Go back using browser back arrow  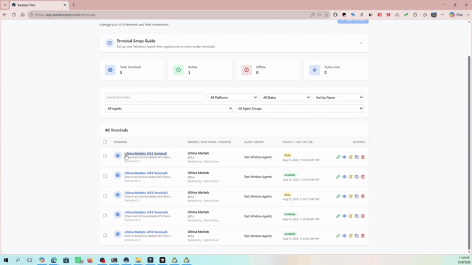point(5,14)
